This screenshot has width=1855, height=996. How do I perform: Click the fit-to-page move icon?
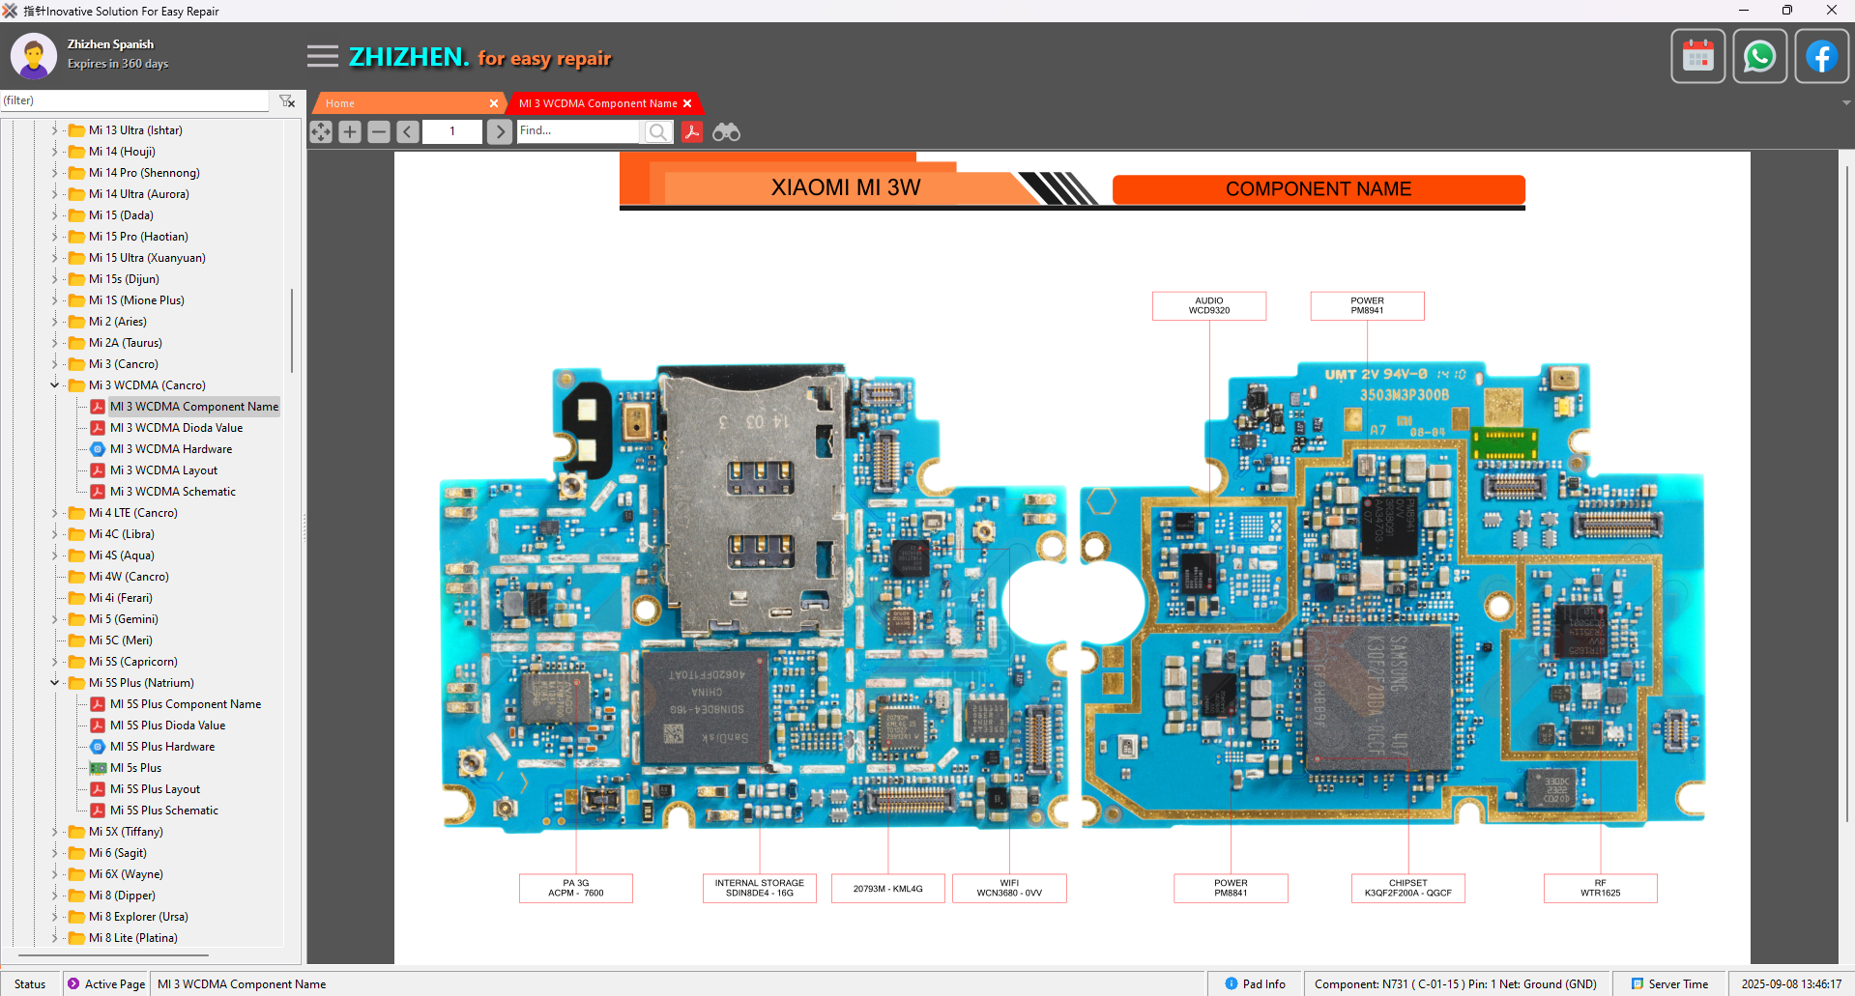[321, 132]
